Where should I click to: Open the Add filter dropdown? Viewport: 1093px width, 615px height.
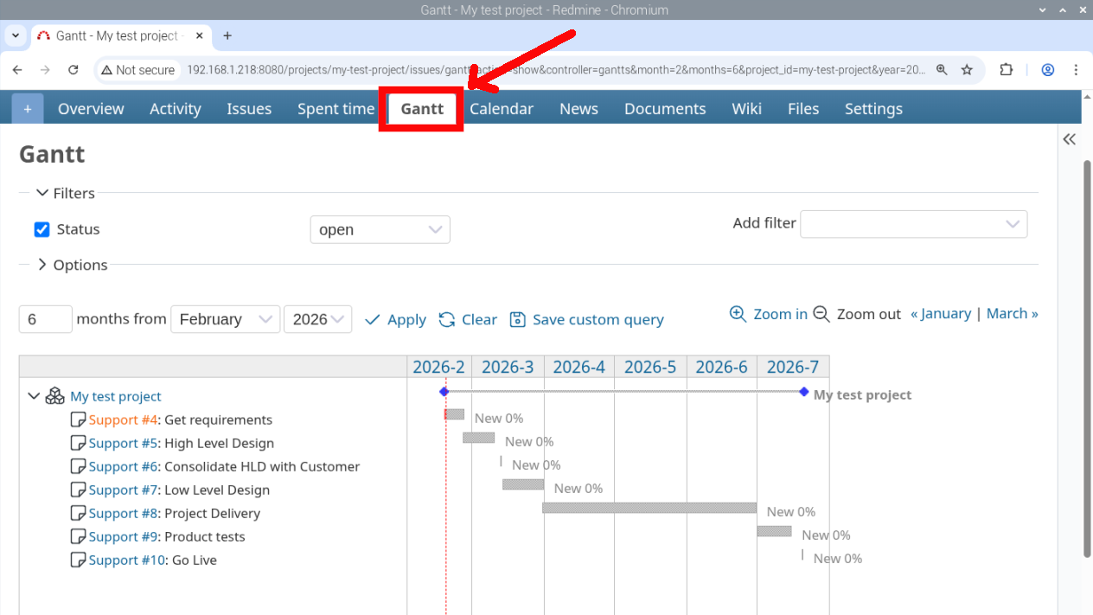pyautogui.click(x=913, y=224)
